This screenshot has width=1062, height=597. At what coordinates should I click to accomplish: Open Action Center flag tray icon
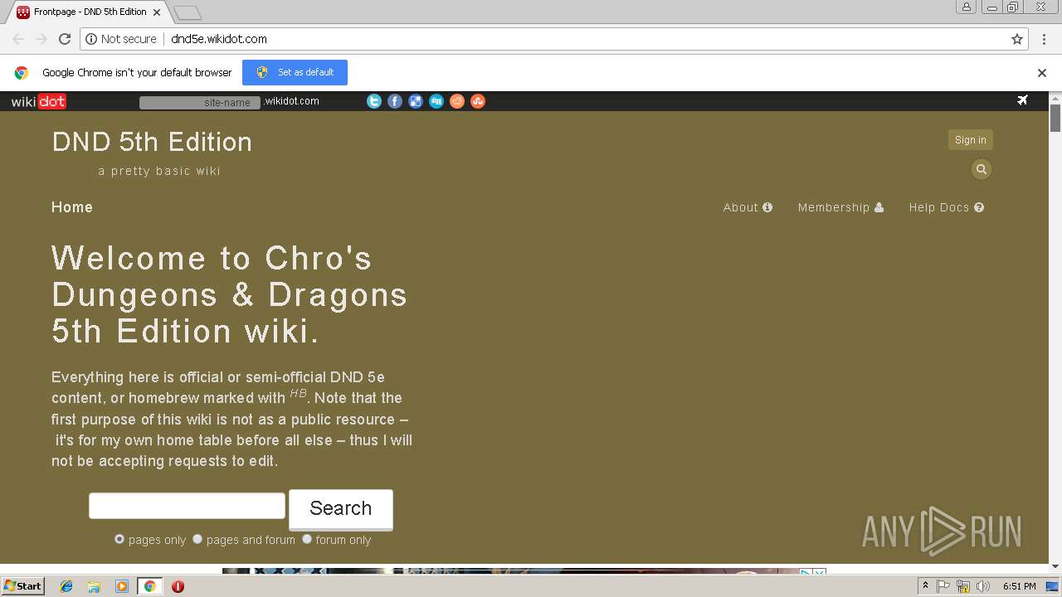pos(943,586)
